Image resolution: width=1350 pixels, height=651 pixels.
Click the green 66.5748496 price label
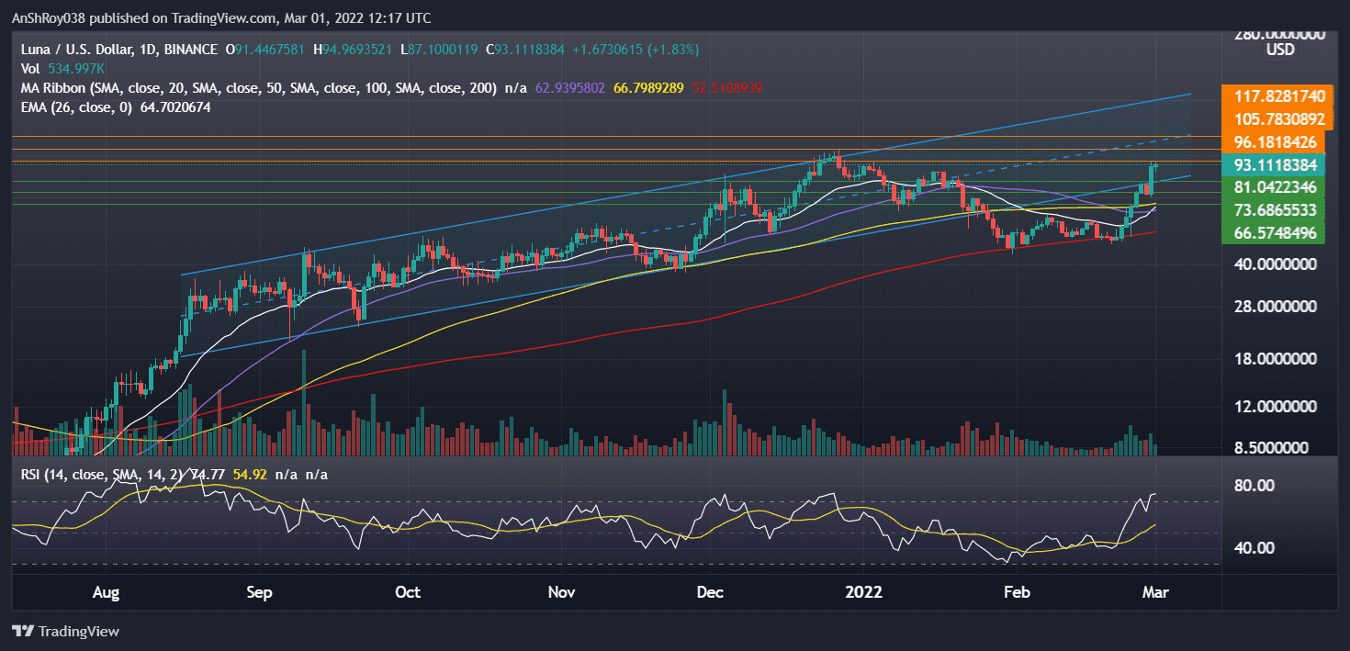[x=1275, y=234]
